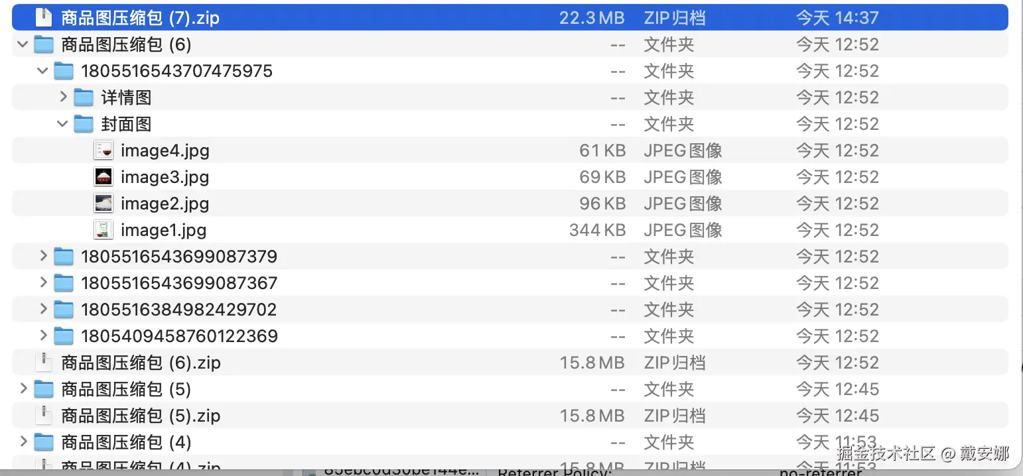
Task: Click the 61 KB size of image4.jpg
Action: (602, 150)
